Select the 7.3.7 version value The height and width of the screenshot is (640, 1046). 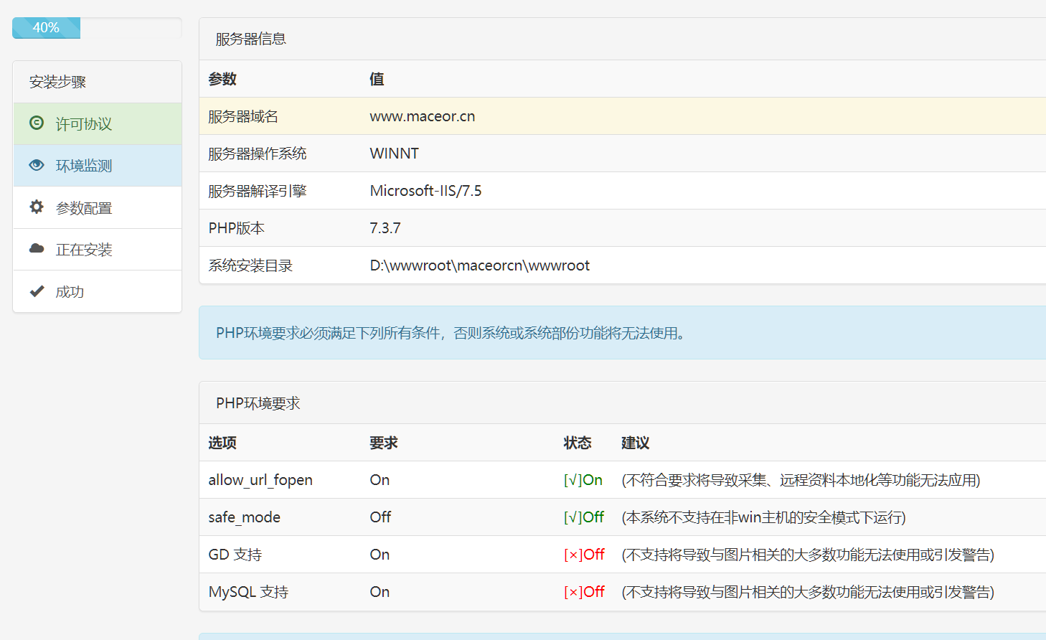385,228
